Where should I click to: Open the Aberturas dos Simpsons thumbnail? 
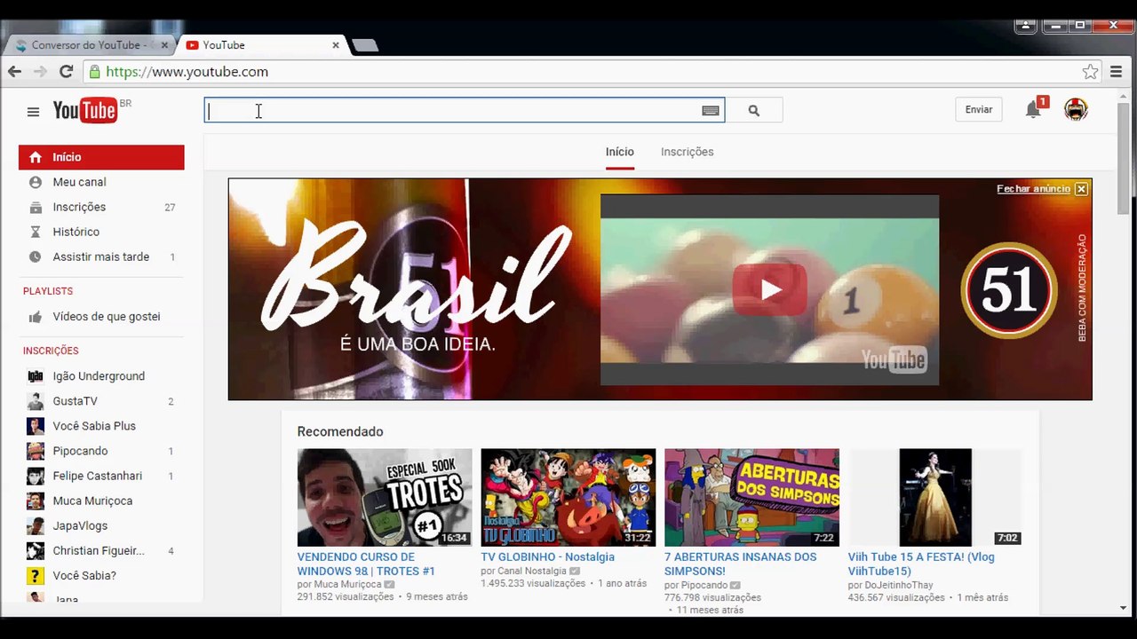point(752,497)
